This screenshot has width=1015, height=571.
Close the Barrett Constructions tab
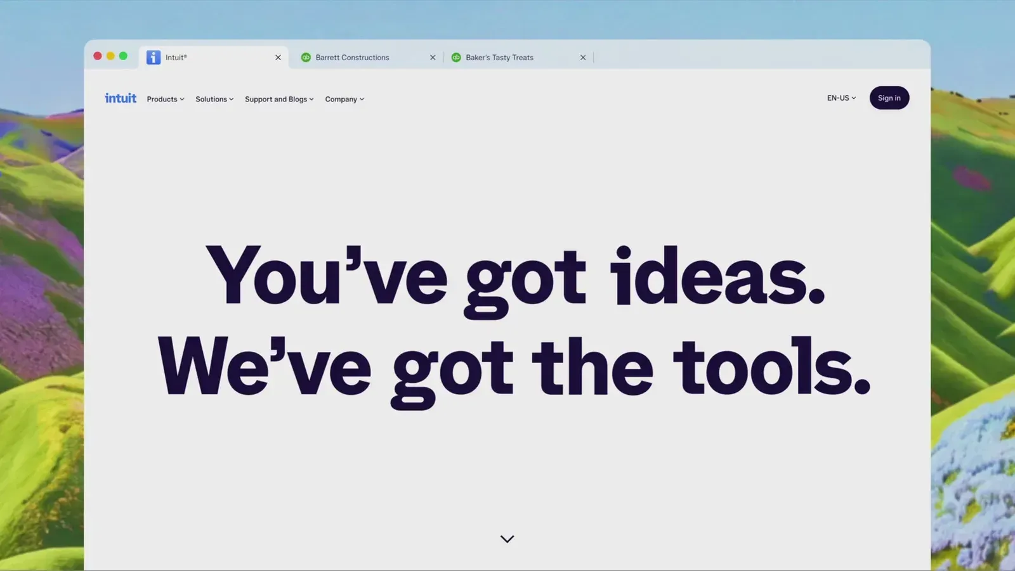433,58
